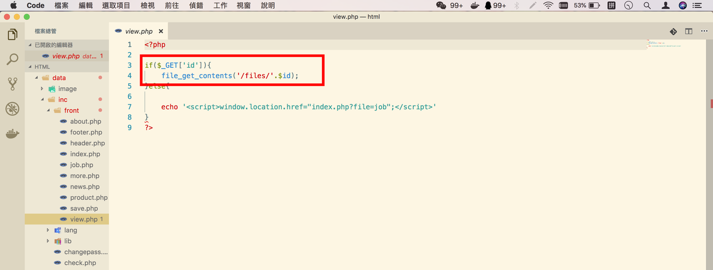The width and height of the screenshot is (713, 270).
Task: Open the Source Control view
Action: point(12,84)
